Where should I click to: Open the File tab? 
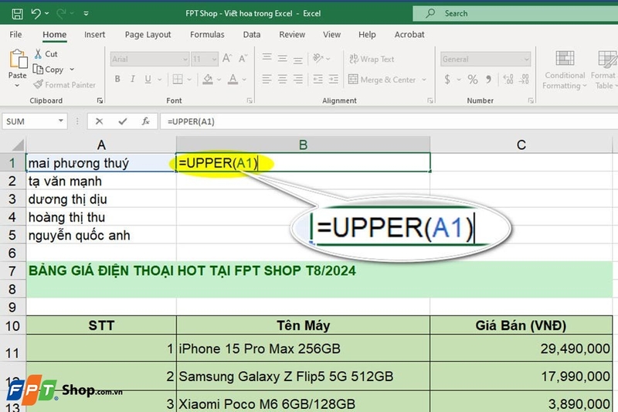15,35
